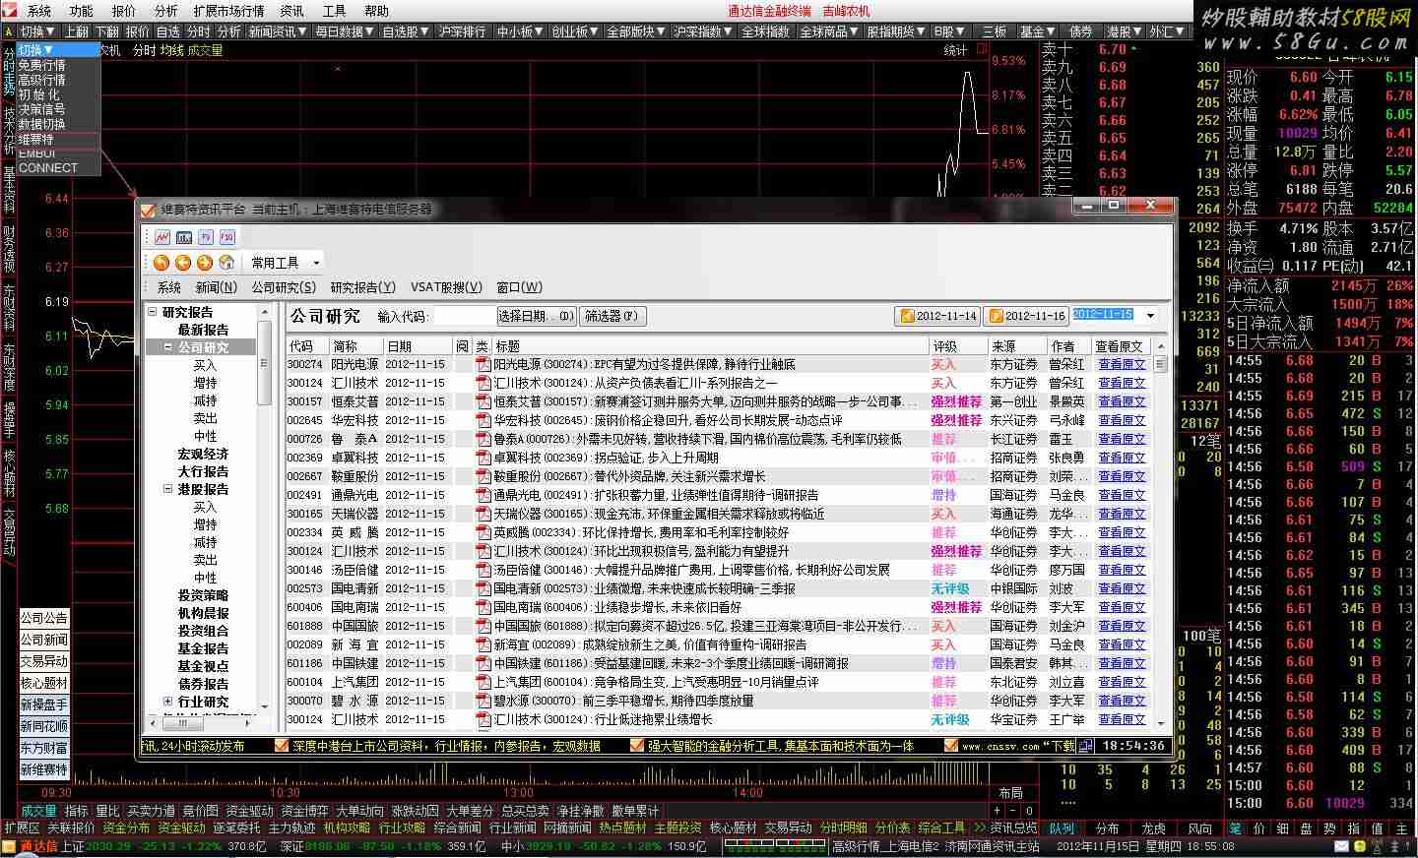Open the 常用工具 dropdown
This screenshot has width=1418, height=858.
(x=285, y=263)
